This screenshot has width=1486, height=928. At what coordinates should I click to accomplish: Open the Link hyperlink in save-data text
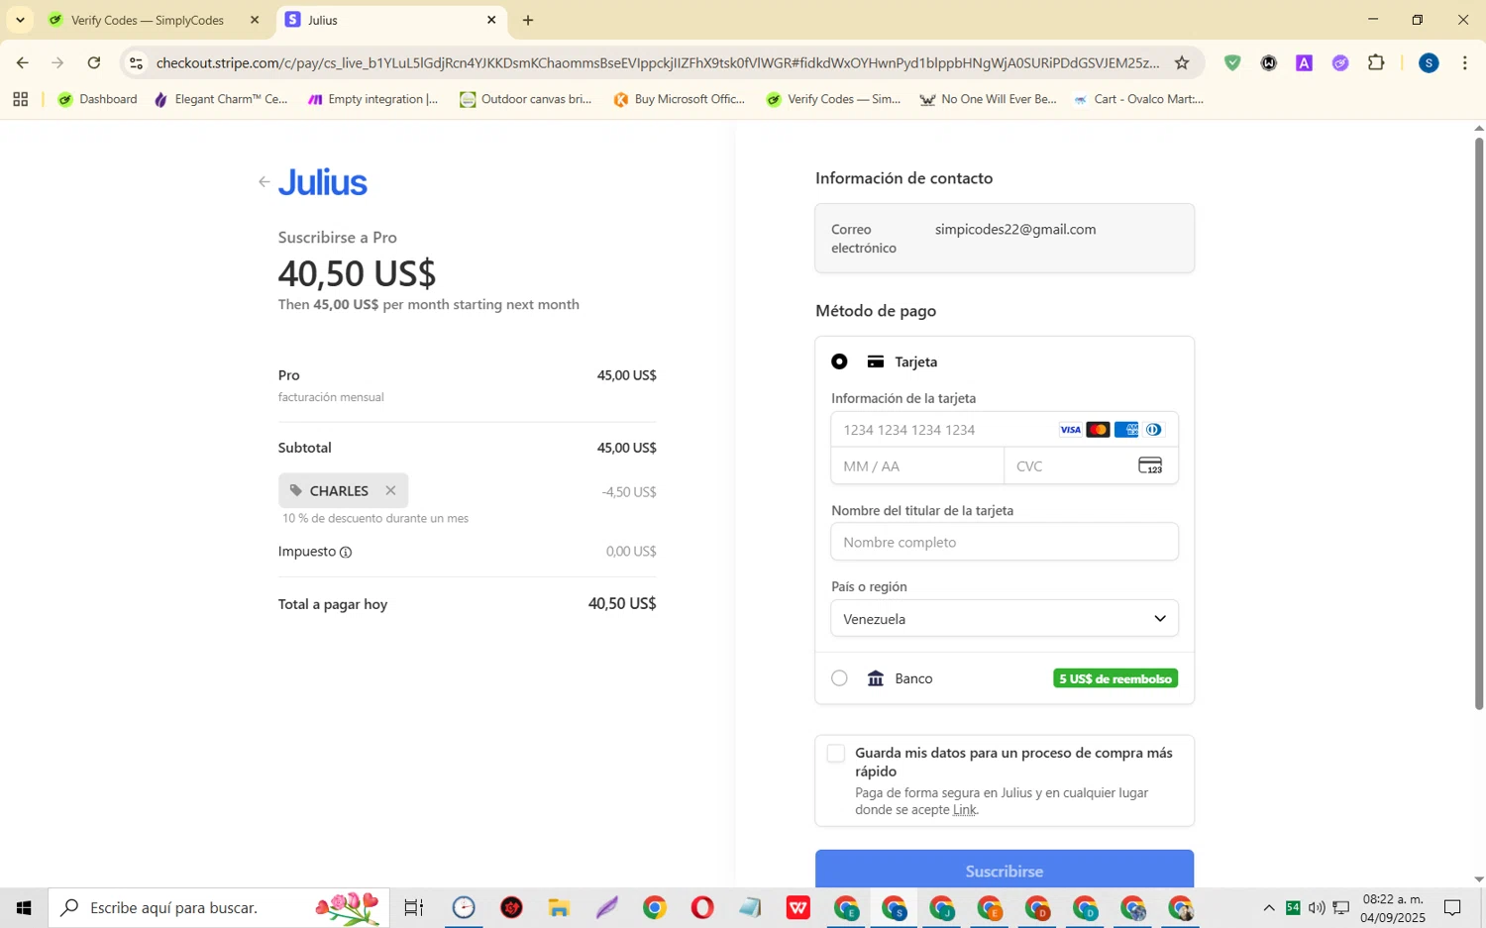964,810
